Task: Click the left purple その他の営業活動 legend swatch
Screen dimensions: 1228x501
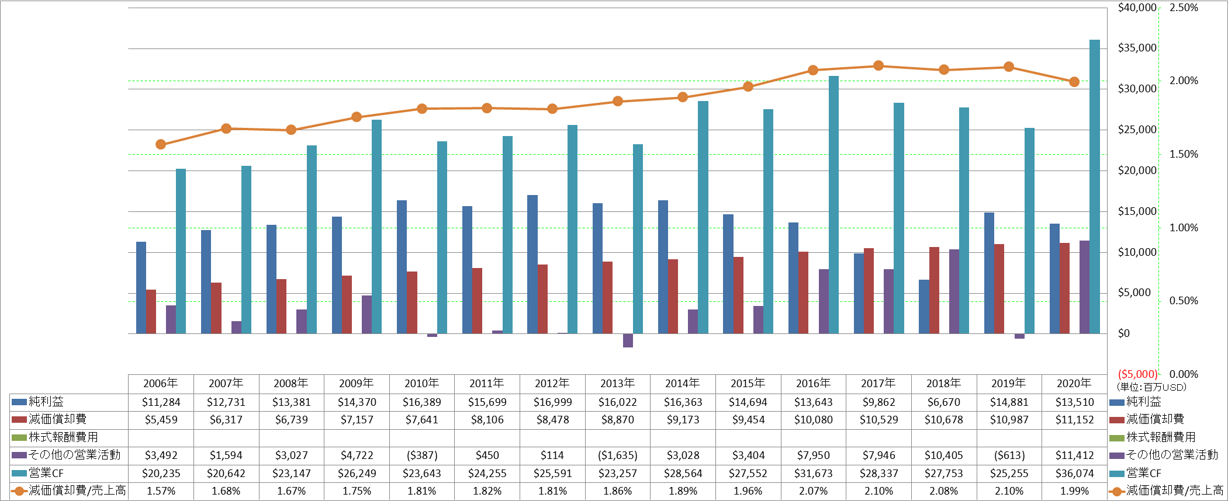Action: pyautogui.click(x=19, y=455)
